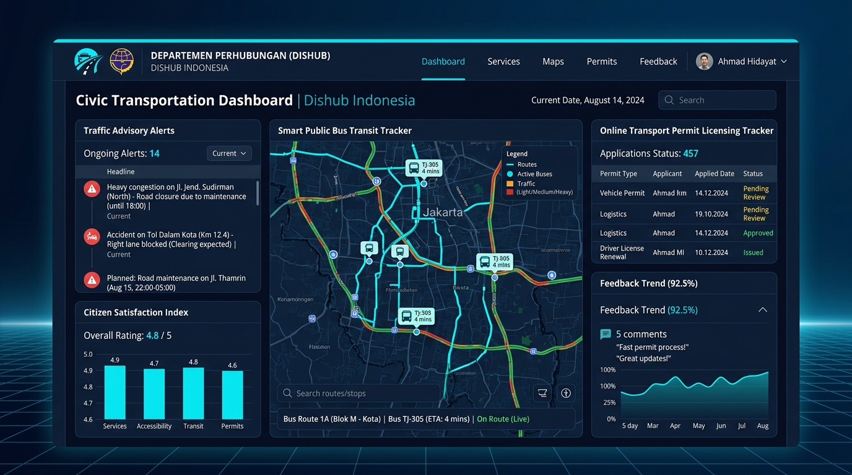The image size is (852, 475).
Task: Click the On Route (Live) status text
Action: click(x=503, y=419)
